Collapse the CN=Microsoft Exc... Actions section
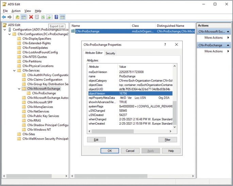The width and height of the screenshot is (233, 186). pyautogui.click(x=228, y=32)
